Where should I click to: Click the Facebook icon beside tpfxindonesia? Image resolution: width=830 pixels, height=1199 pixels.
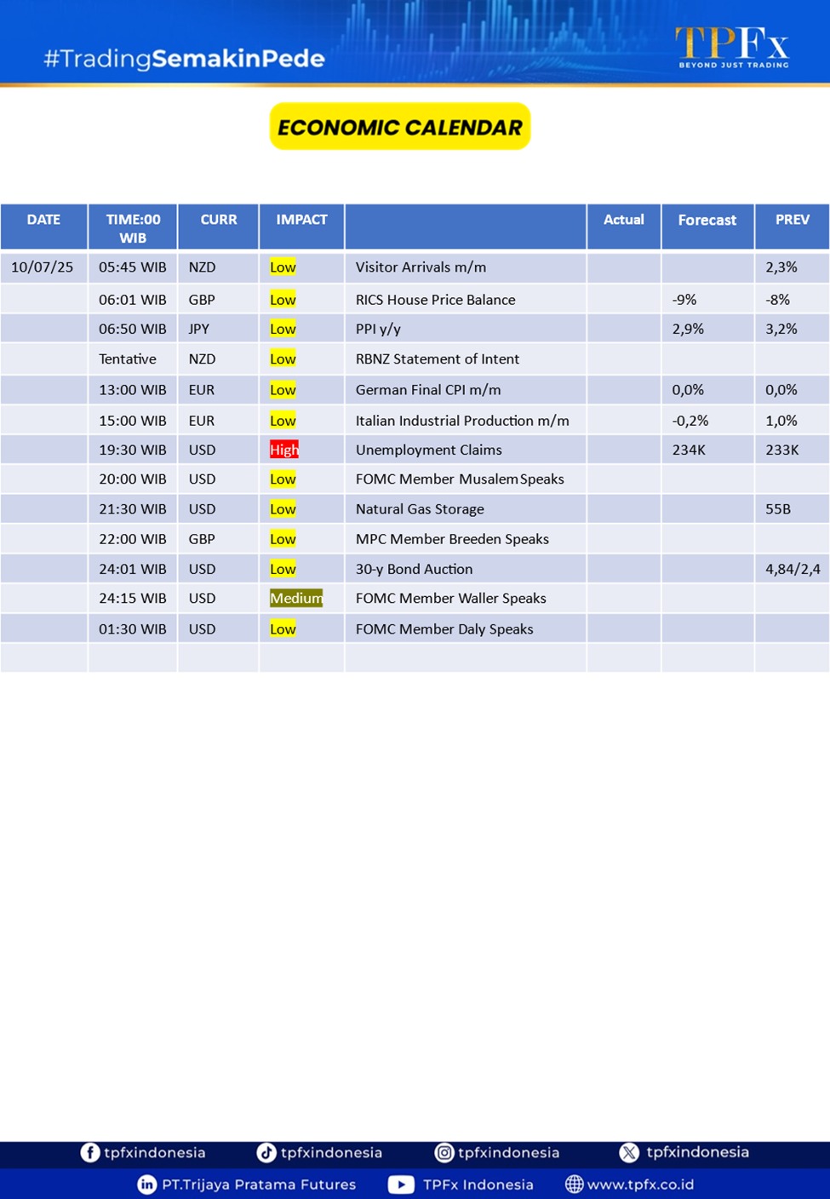click(89, 1152)
